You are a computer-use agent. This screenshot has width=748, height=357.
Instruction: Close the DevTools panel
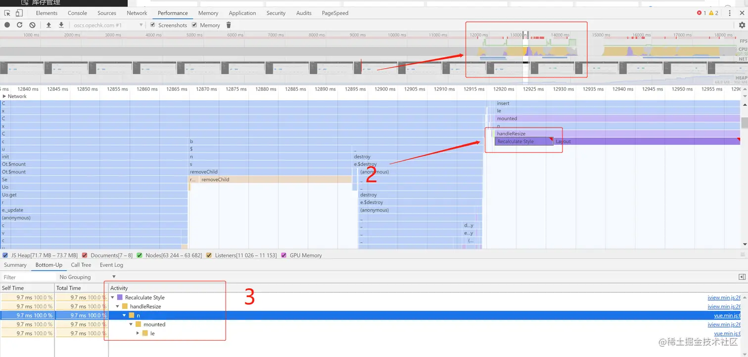coord(742,13)
